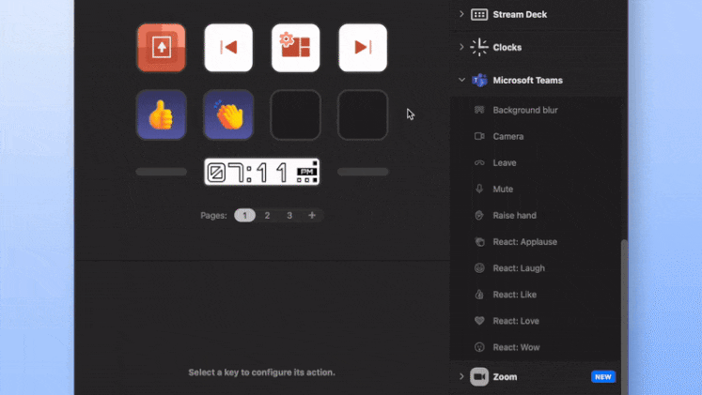
Task: Click the React: Laugh smiley icon
Action: click(479, 268)
